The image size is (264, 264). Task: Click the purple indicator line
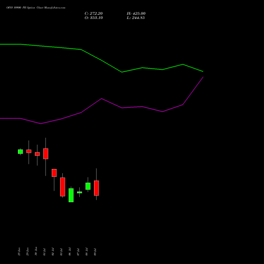click(x=101, y=99)
